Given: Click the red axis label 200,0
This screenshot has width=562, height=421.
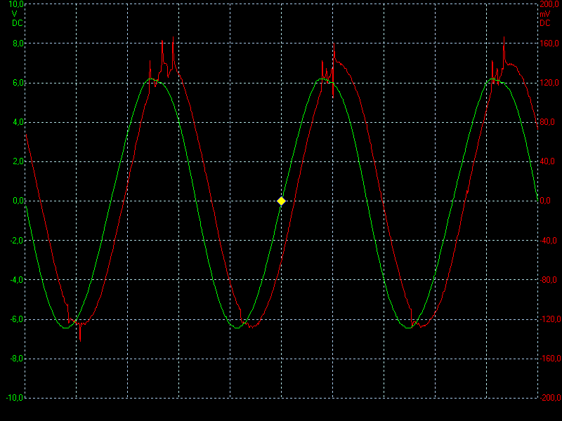Looking at the screenshot, I should [x=549, y=4].
